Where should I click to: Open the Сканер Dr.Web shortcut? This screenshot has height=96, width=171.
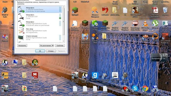tap(95, 25)
